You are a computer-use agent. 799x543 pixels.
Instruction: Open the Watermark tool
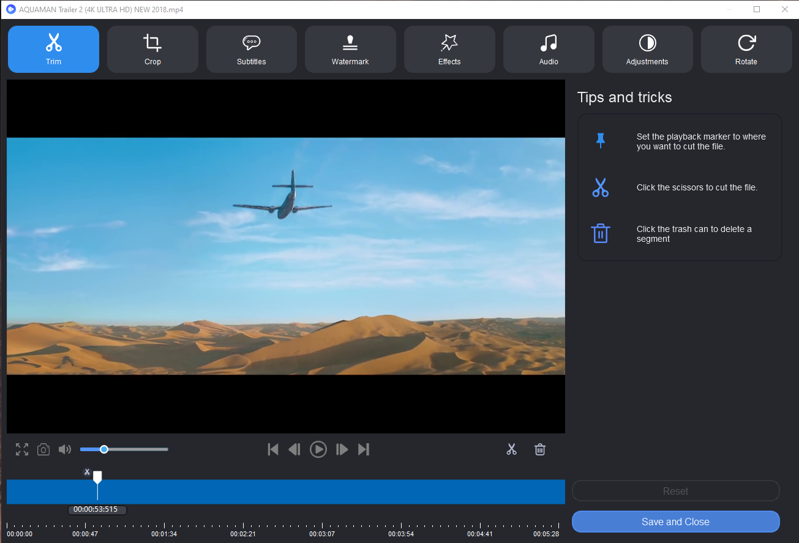[x=350, y=50]
